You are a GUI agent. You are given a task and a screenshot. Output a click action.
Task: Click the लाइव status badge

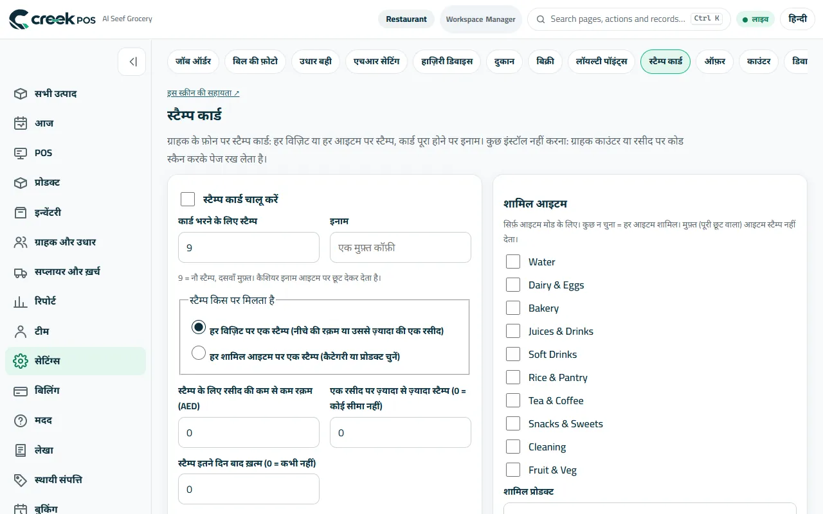[x=755, y=19]
